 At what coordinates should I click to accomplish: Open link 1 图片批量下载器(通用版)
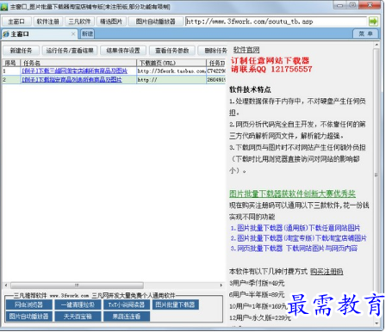[x=296, y=228]
